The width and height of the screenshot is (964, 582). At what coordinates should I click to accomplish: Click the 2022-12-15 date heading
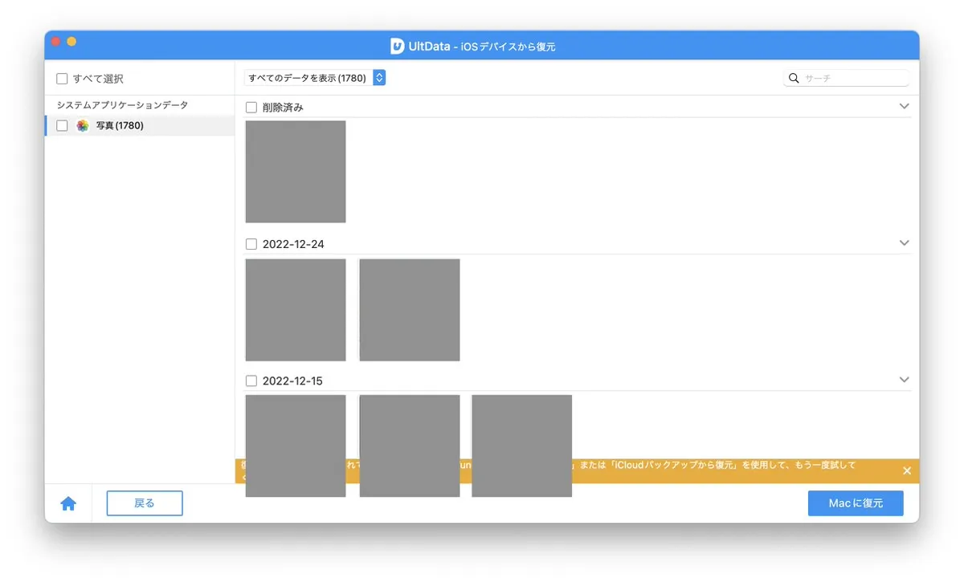pyautogui.click(x=292, y=381)
